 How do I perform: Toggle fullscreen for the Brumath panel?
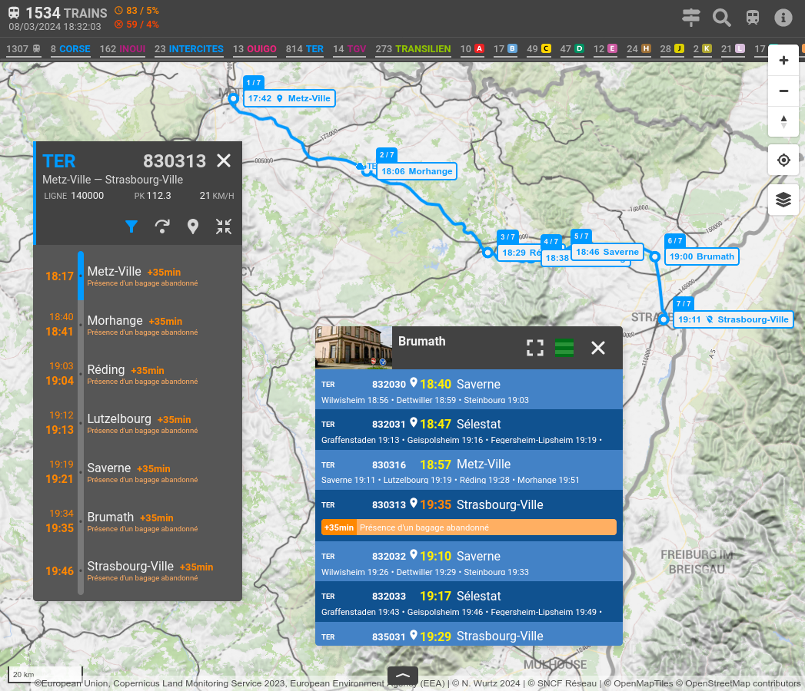[x=534, y=348]
